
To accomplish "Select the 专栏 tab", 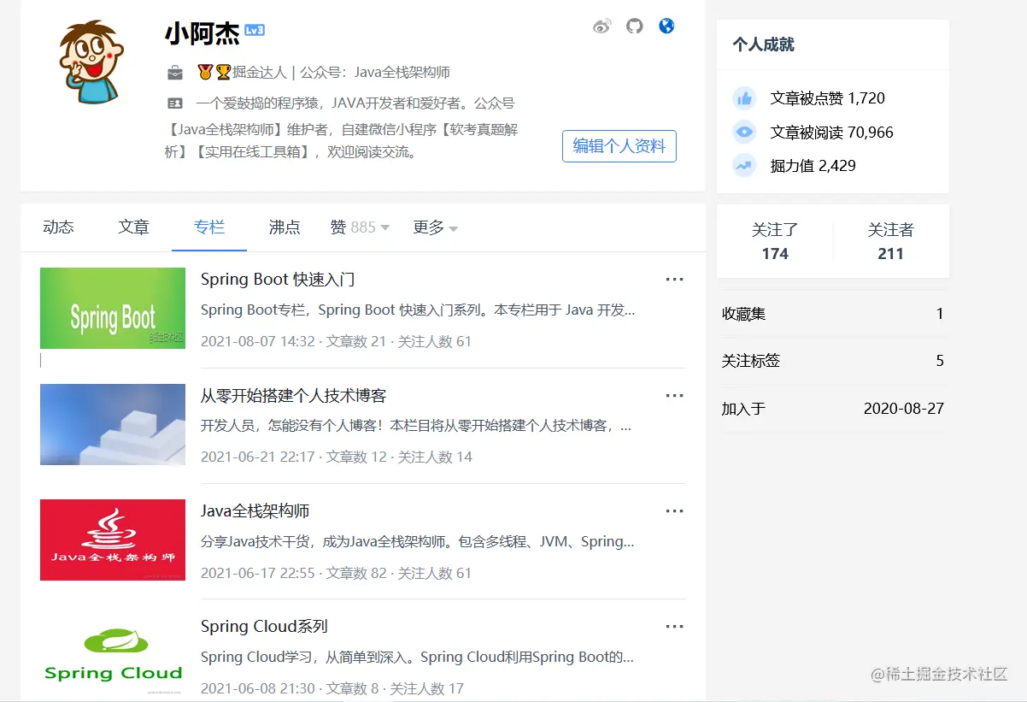I will click(x=209, y=227).
